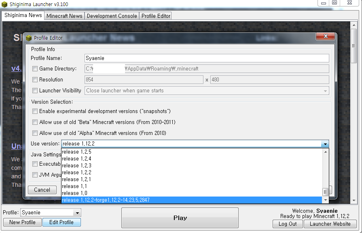
Task: Open the Launcher Website button
Action: click(x=330, y=224)
